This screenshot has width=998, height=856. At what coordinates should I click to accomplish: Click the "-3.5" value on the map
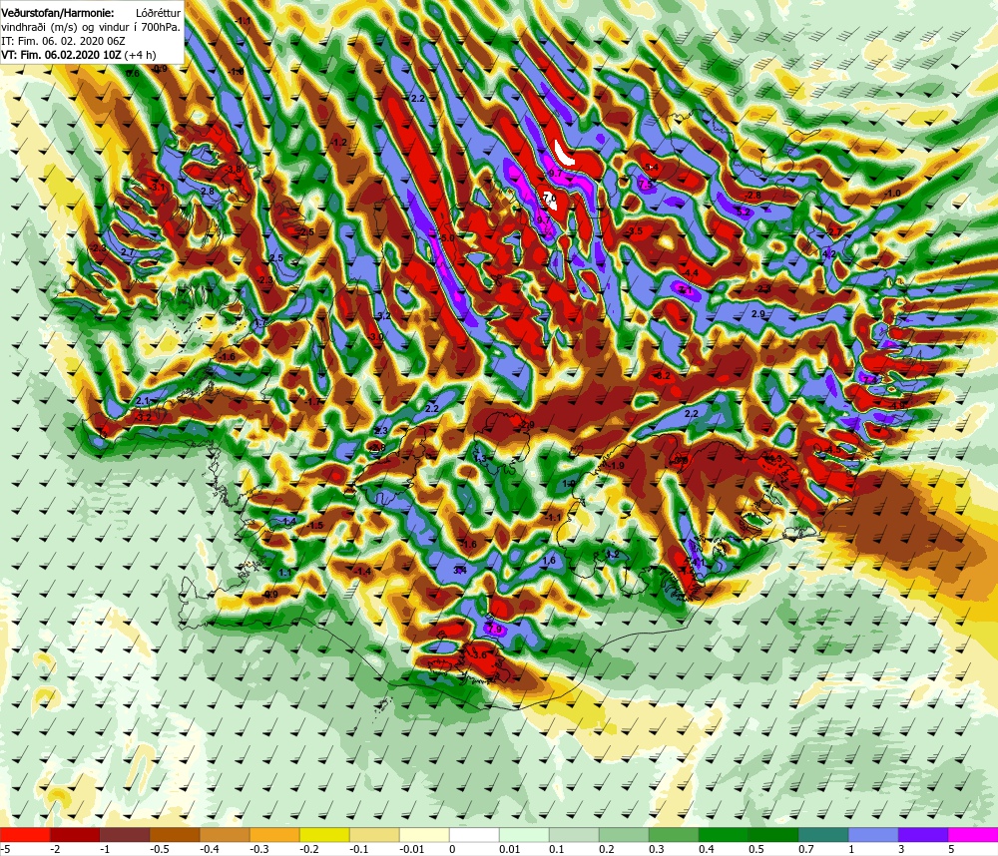635,231
